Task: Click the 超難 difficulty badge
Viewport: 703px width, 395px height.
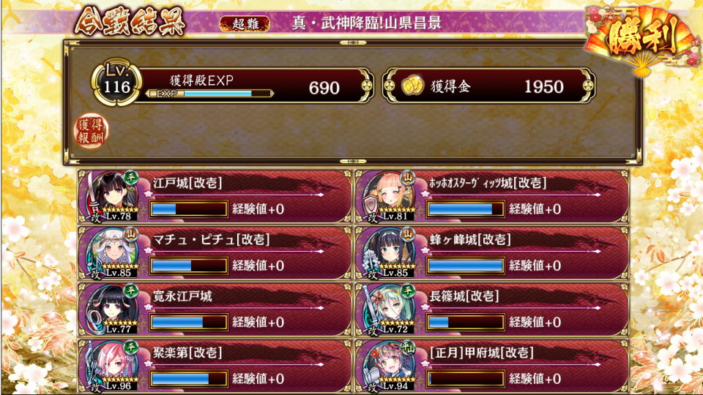Action: pos(245,23)
